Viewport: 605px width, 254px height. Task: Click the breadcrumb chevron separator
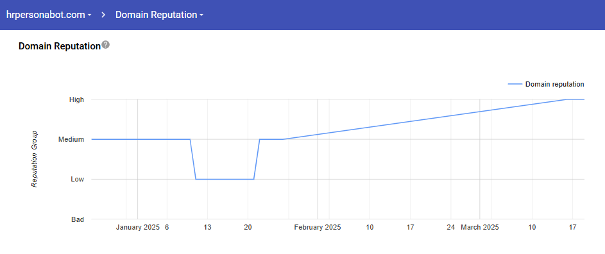coord(103,15)
